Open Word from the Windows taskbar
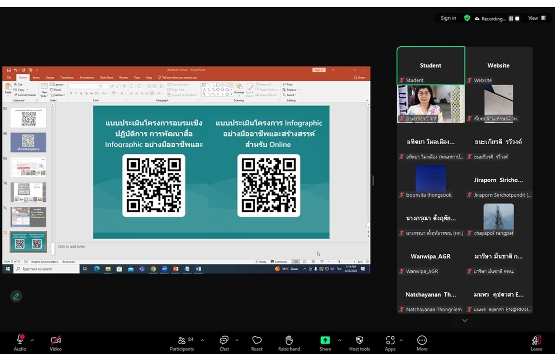Viewport: 555px width, 361px height. pos(198,269)
